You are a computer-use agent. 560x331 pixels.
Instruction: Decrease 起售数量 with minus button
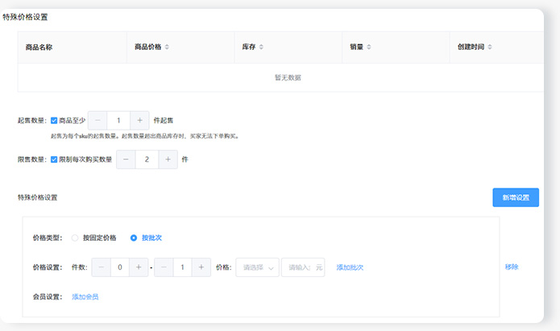coord(97,120)
